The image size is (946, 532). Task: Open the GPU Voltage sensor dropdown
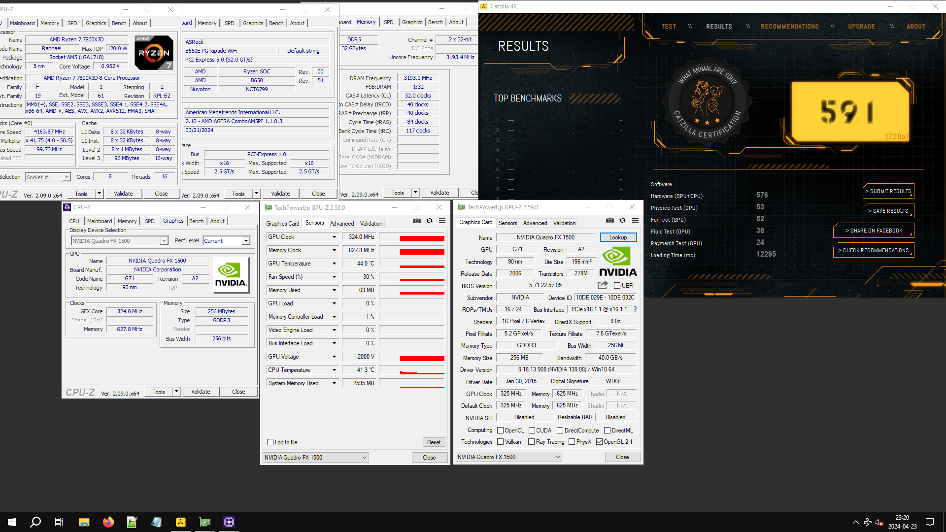[x=334, y=357]
